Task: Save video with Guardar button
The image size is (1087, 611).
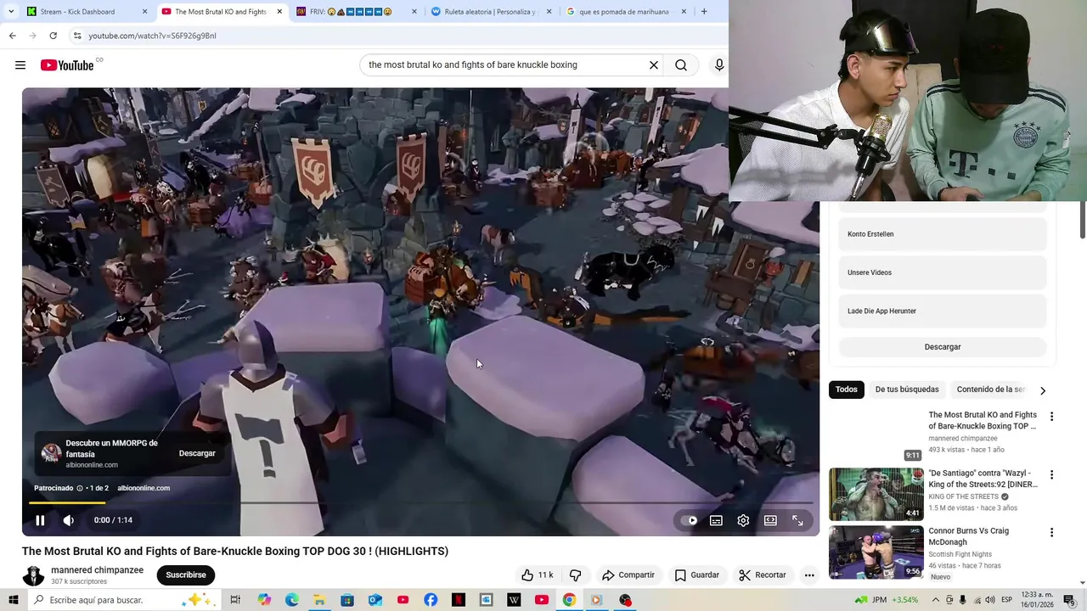Action: coord(696,575)
